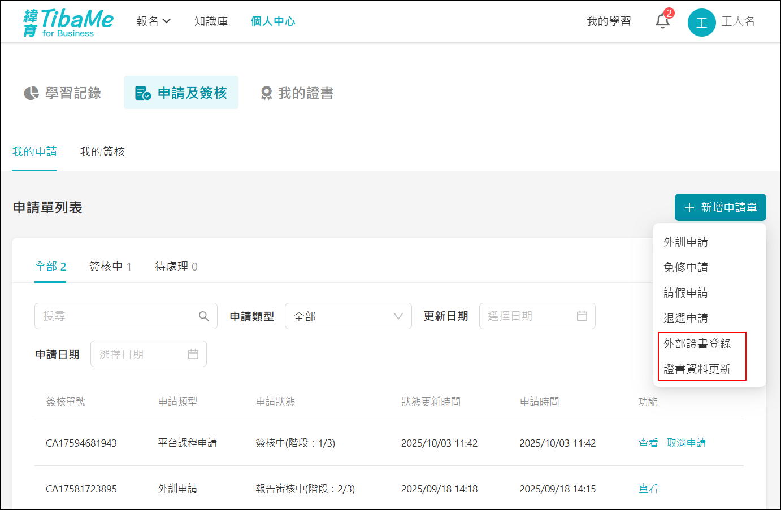The image size is (781, 510).
Task: Click 取消申請 link for CA17594681943
Action: click(686, 443)
